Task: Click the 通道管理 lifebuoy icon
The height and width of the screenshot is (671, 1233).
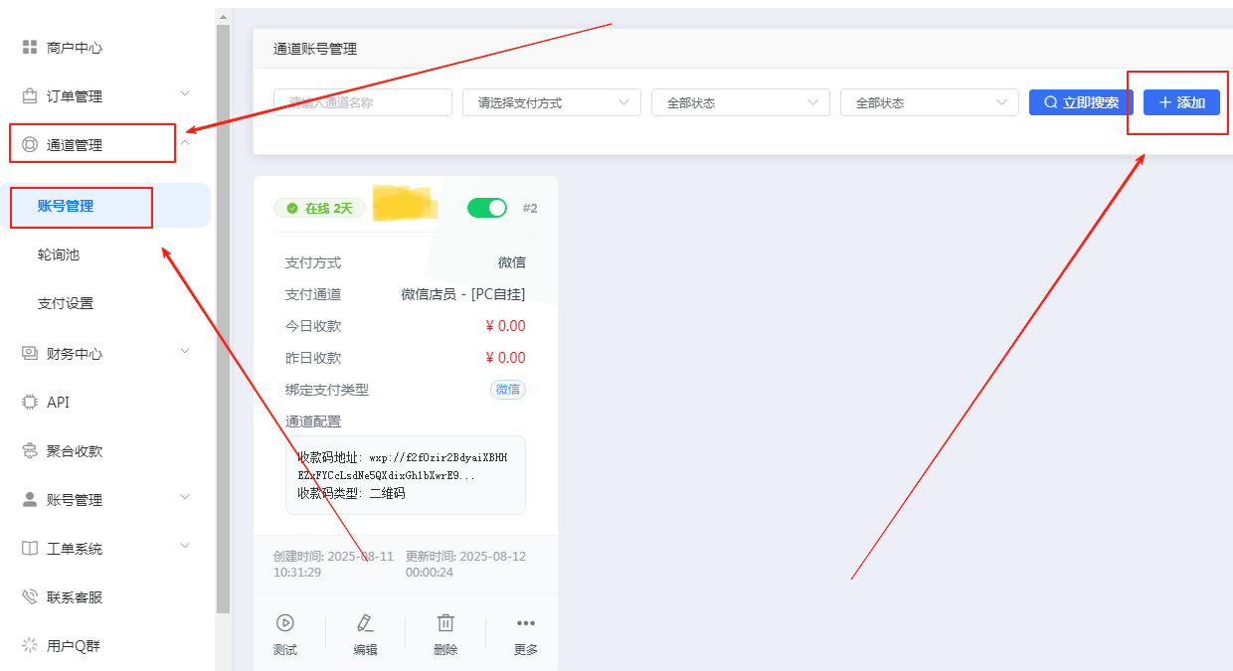Action: [x=29, y=145]
